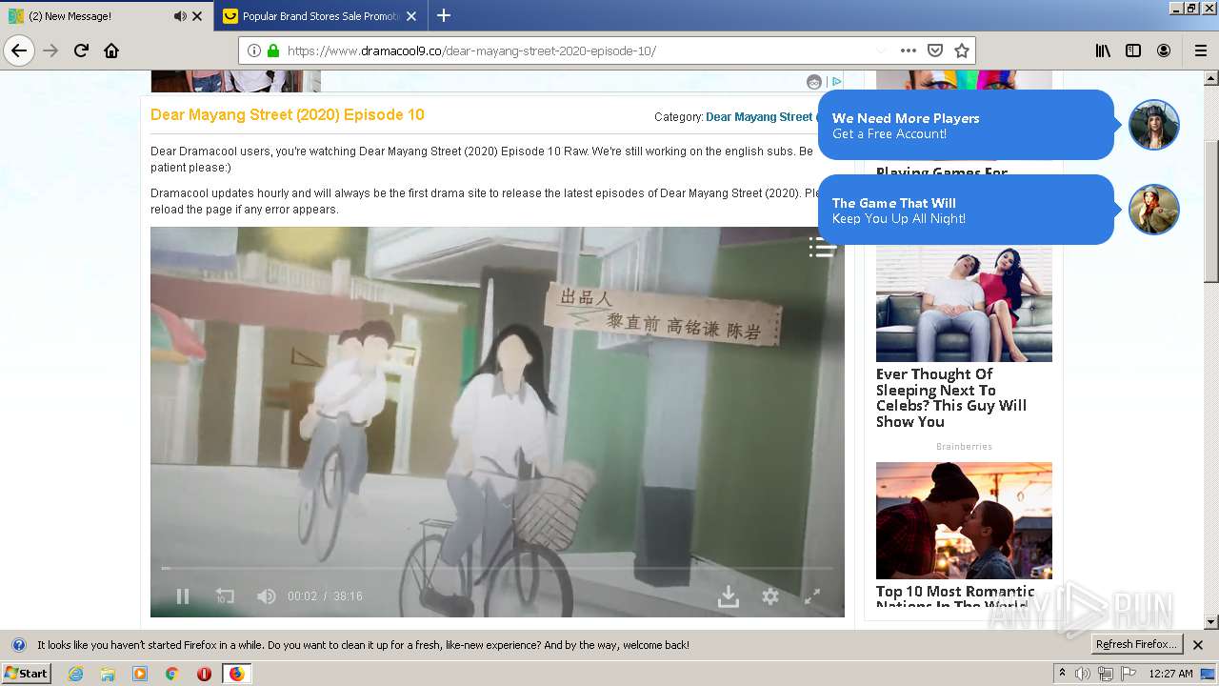Click the green padlock security icon

pyautogui.click(x=273, y=50)
